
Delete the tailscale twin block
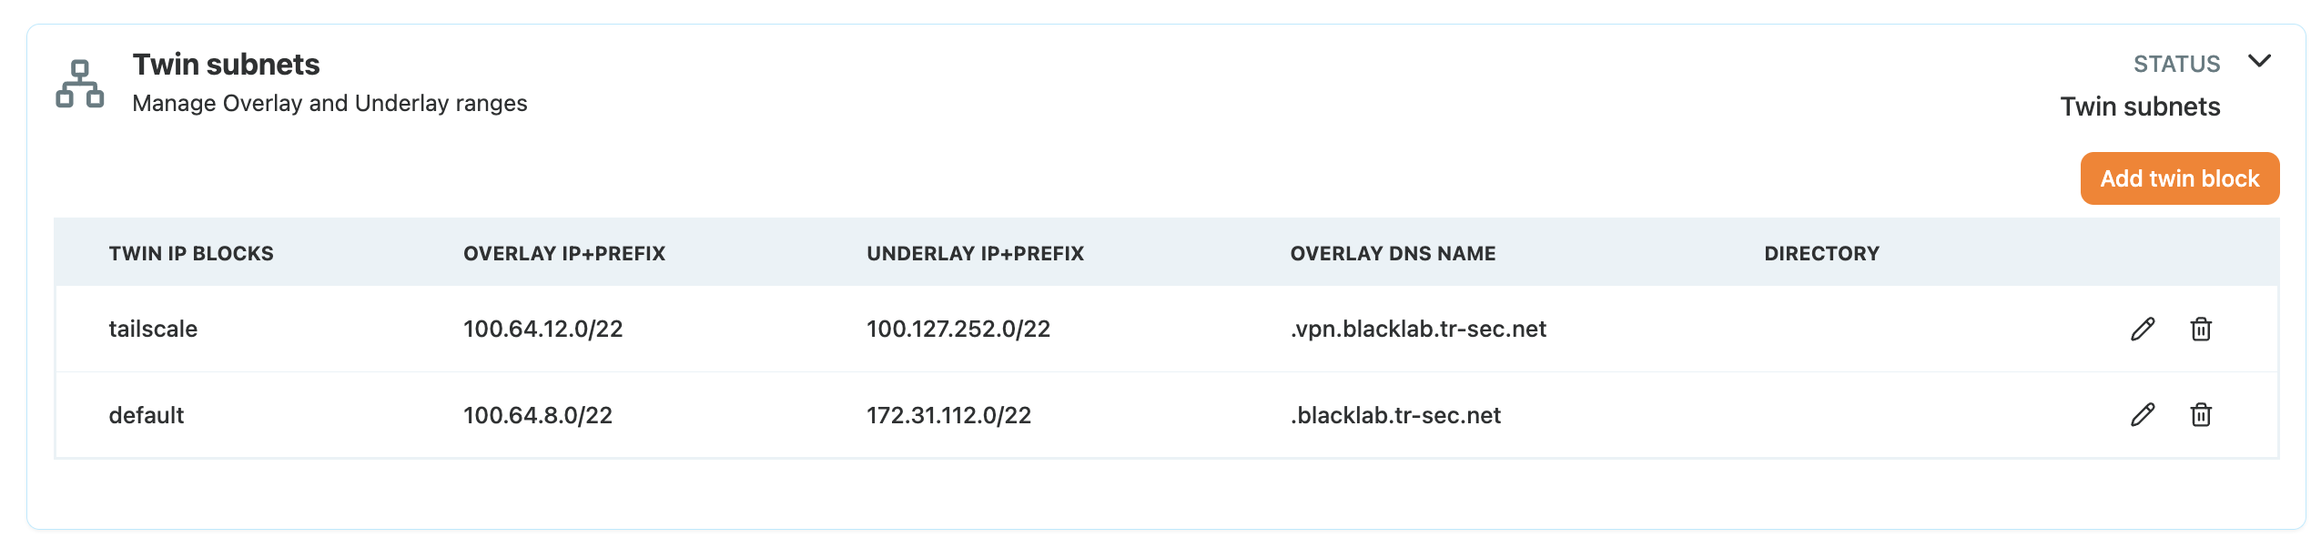tap(2200, 329)
